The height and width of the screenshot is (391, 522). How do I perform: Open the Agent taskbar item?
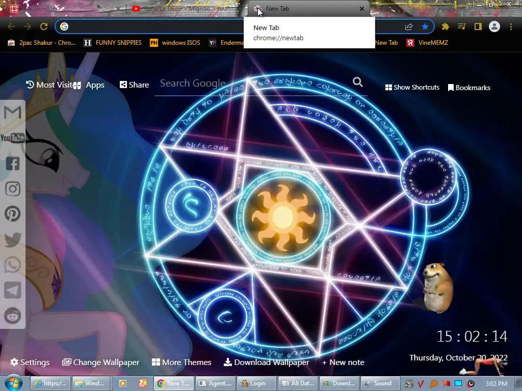click(215, 383)
